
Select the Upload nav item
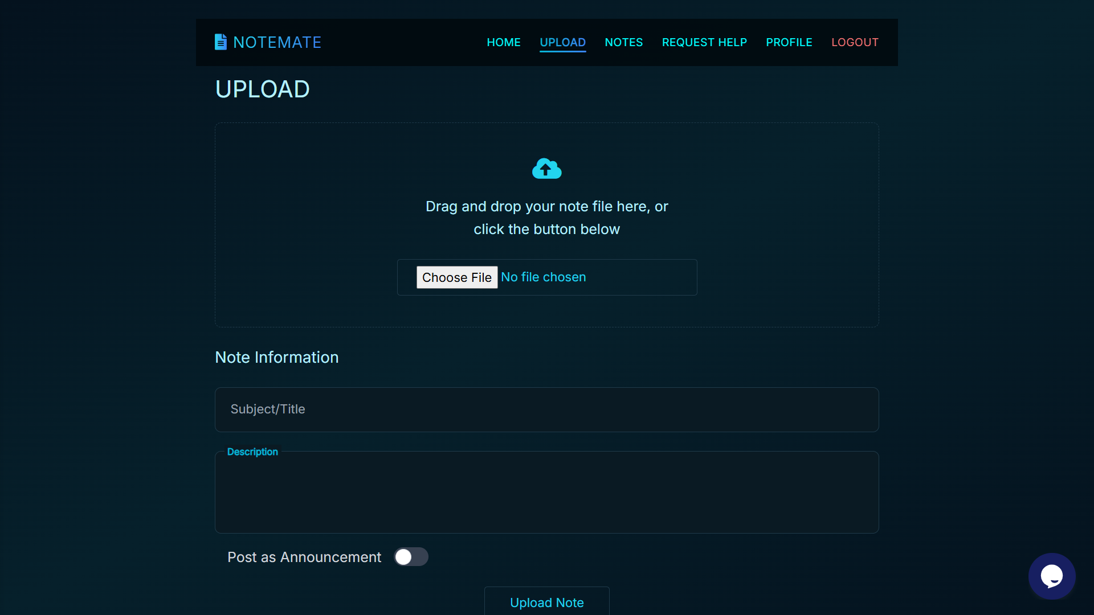[562, 42]
